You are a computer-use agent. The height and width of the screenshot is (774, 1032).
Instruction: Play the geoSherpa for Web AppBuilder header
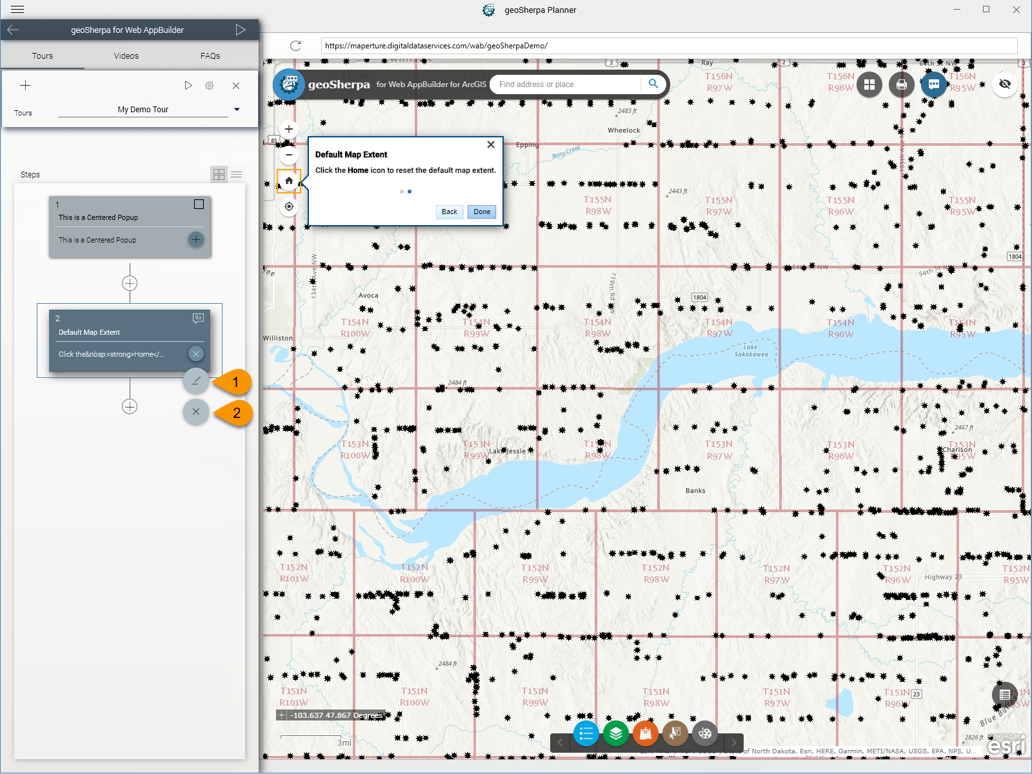241,30
